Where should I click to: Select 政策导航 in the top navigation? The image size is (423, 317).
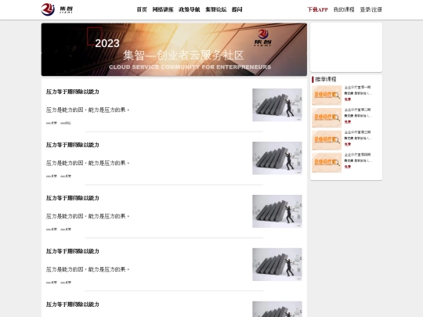pos(190,9)
